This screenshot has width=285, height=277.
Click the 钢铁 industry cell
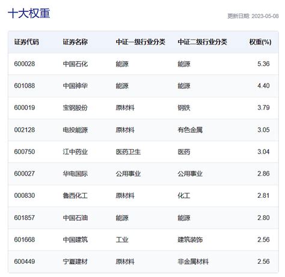point(184,108)
